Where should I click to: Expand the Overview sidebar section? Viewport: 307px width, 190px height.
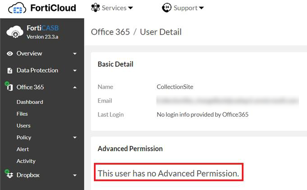[x=75, y=54]
